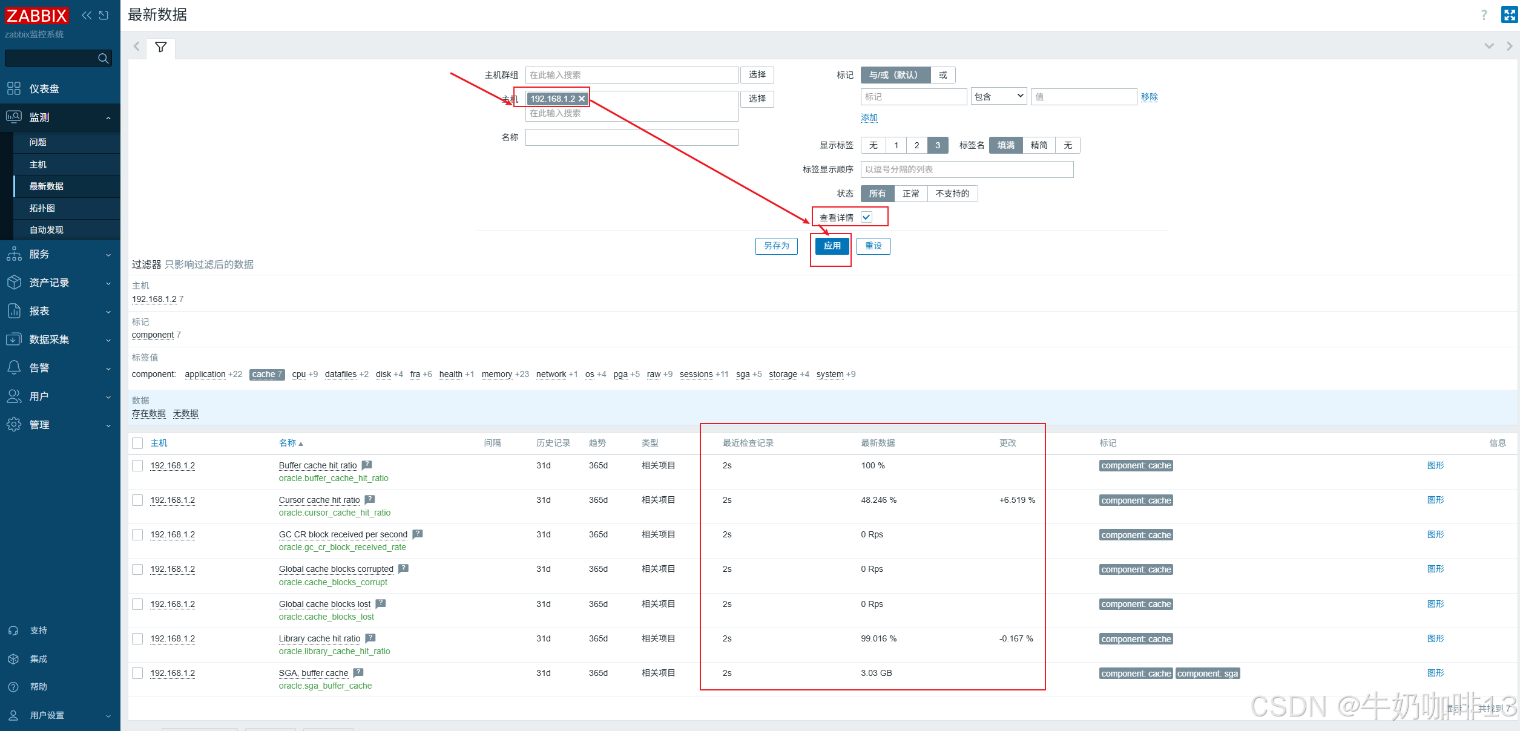
Task: Click the help question mark icon
Action: (x=1484, y=15)
